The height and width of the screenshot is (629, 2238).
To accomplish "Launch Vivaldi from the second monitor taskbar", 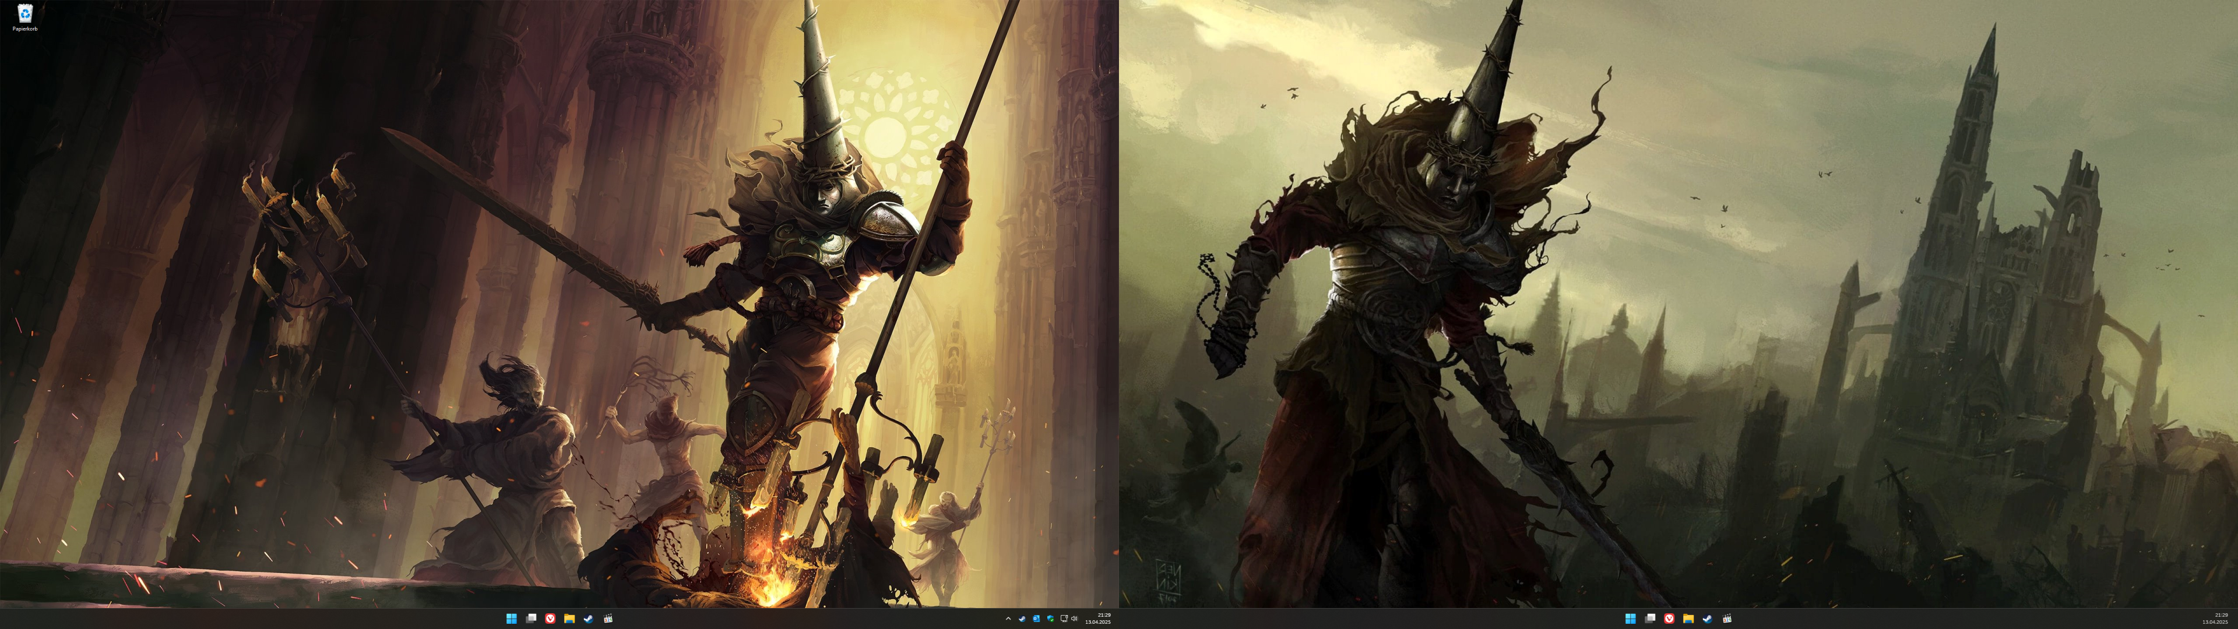I will click(x=1670, y=620).
